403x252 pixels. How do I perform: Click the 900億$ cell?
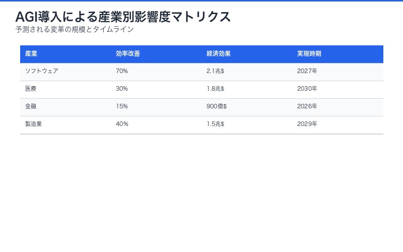[x=217, y=107]
